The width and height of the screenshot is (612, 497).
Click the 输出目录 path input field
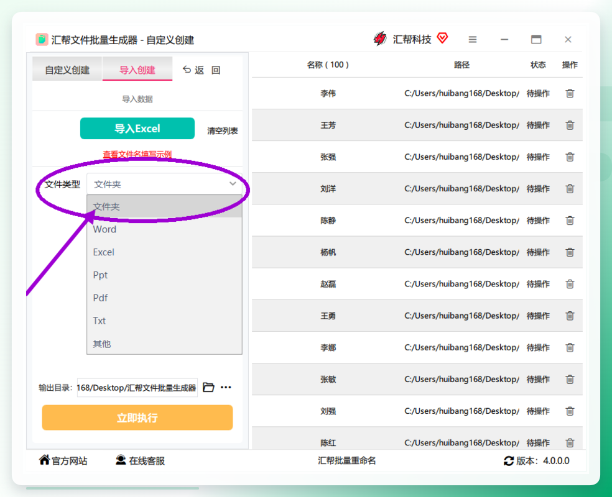(137, 388)
